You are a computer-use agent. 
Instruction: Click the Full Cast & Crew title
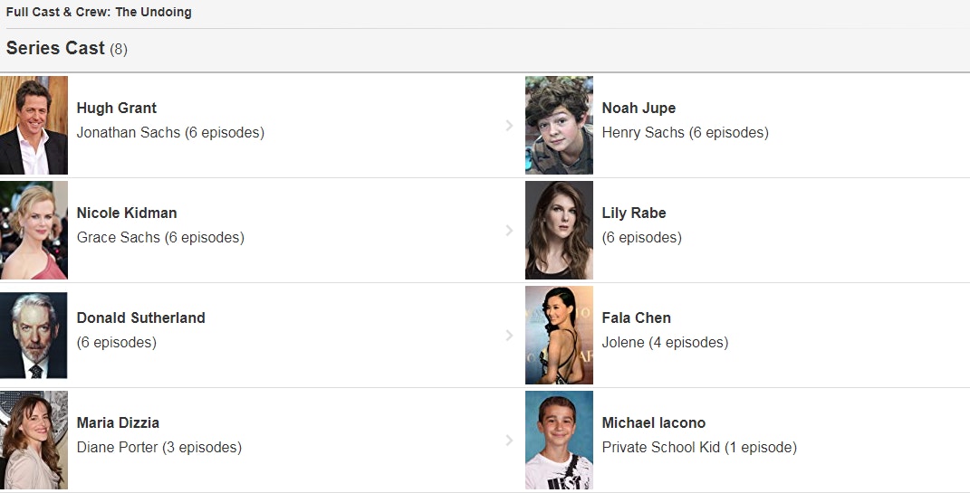[x=99, y=13]
